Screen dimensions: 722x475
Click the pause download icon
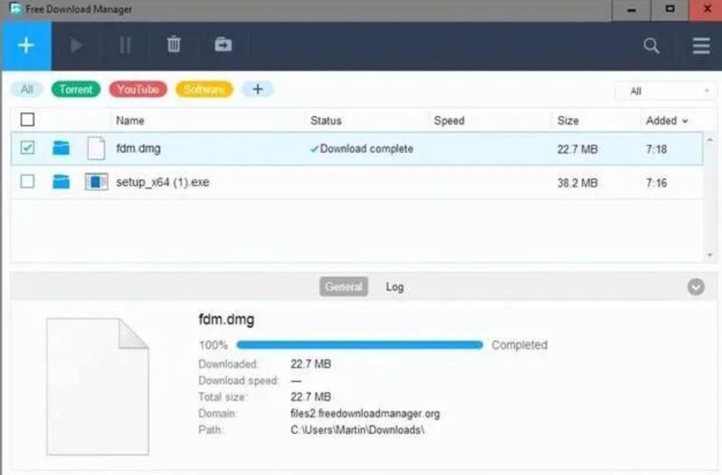[124, 45]
